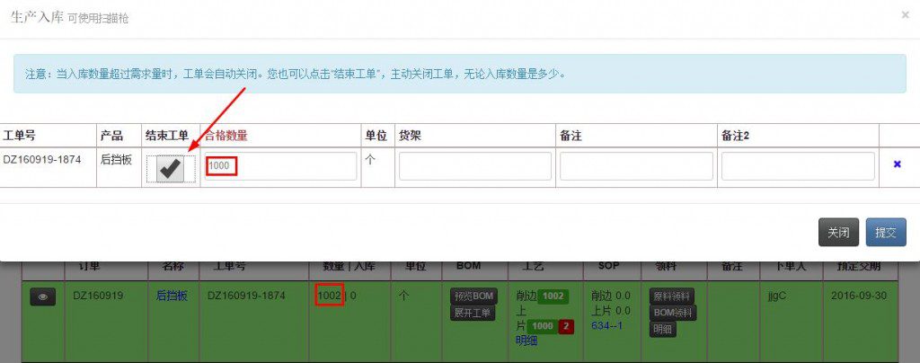920x363 pixels.
Task: Click the 备注2 input field
Action: click(x=797, y=166)
